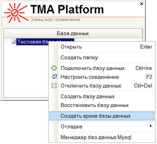The image size is (157, 144).
Task: Click the red sun TMA Platform logo
Action: tap(15, 13)
